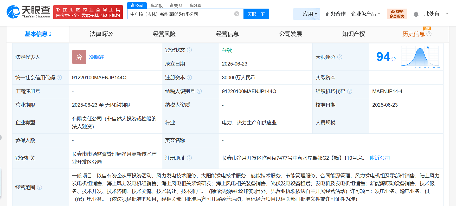Click into the company search input field
The image size is (456, 206).
[179, 14]
